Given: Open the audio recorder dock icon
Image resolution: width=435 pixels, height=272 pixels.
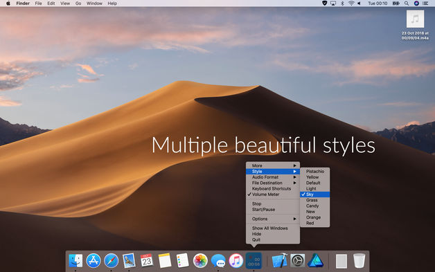Looking at the screenshot, I should [x=254, y=261].
